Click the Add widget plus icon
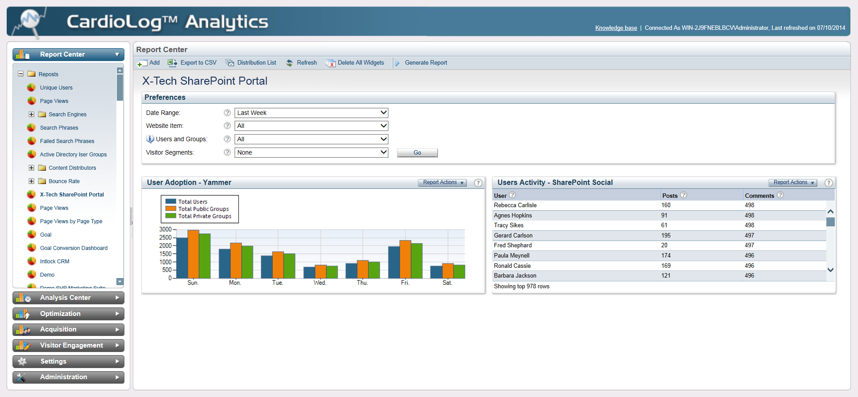858x397 pixels. pos(142,63)
